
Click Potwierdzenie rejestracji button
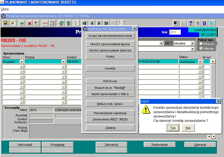110,113
